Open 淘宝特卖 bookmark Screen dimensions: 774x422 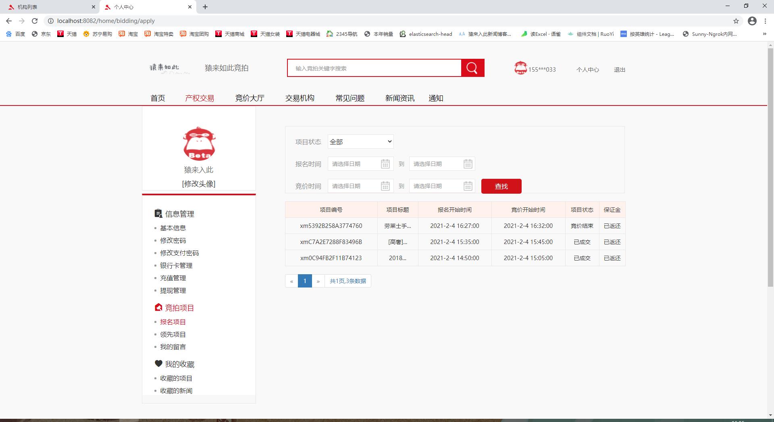159,34
